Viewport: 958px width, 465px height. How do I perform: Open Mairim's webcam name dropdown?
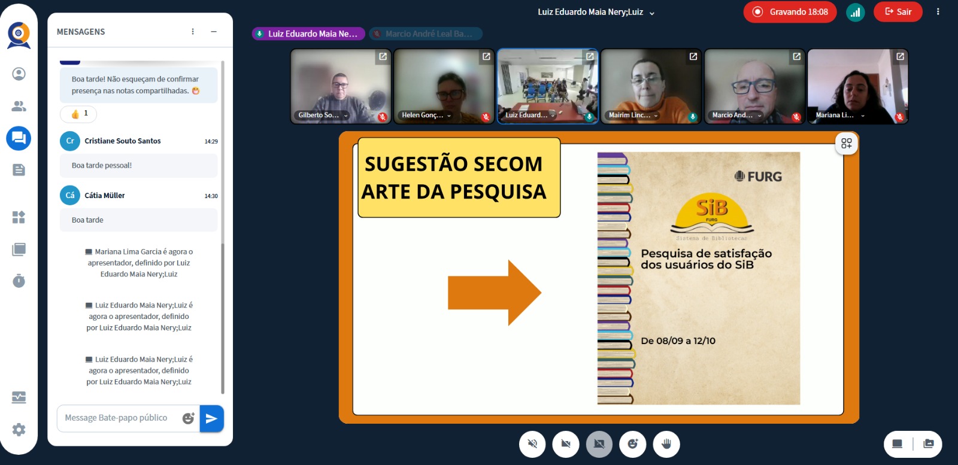pyautogui.click(x=656, y=116)
